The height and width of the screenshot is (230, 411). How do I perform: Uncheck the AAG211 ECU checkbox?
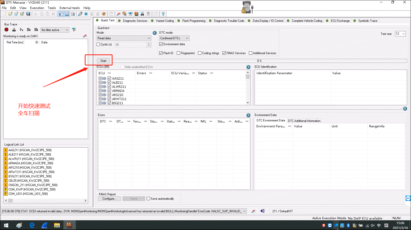(x=109, y=78)
